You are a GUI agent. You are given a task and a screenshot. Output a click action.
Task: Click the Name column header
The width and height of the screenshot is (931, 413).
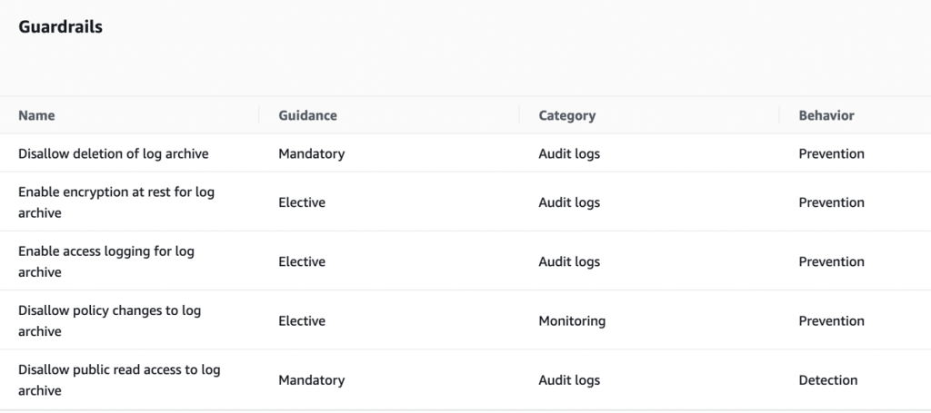[x=36, y=115]
